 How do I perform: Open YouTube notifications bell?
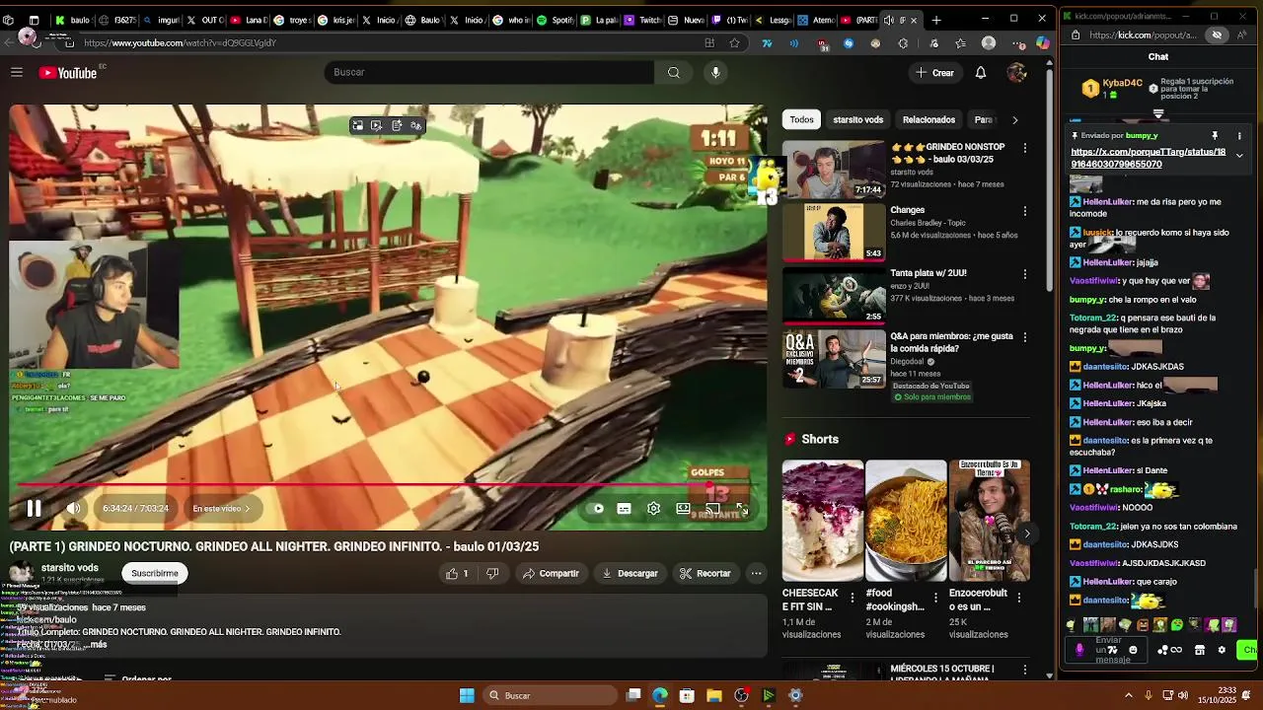981,72
